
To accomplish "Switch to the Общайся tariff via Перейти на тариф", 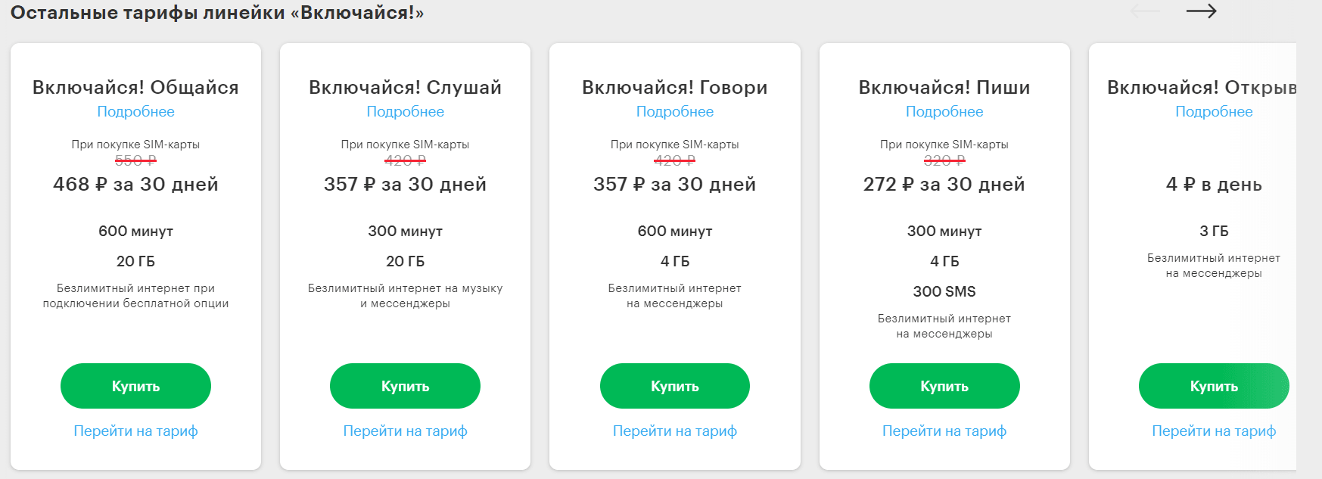I will (135, 431).
